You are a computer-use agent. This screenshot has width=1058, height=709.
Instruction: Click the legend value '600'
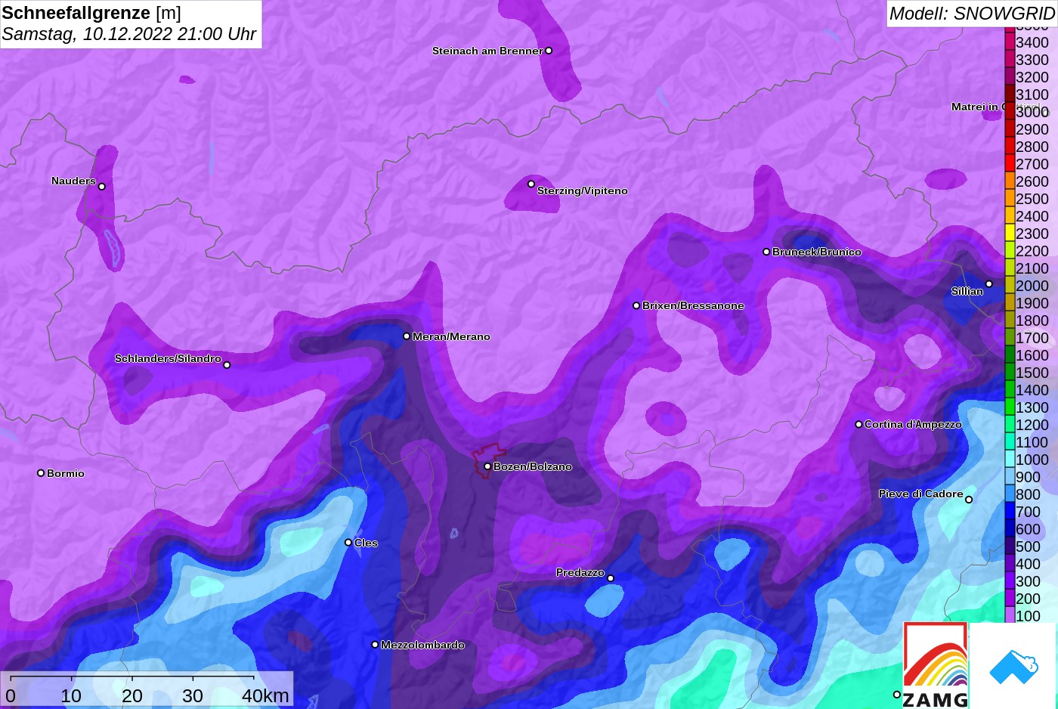[x=1028, y=529]
